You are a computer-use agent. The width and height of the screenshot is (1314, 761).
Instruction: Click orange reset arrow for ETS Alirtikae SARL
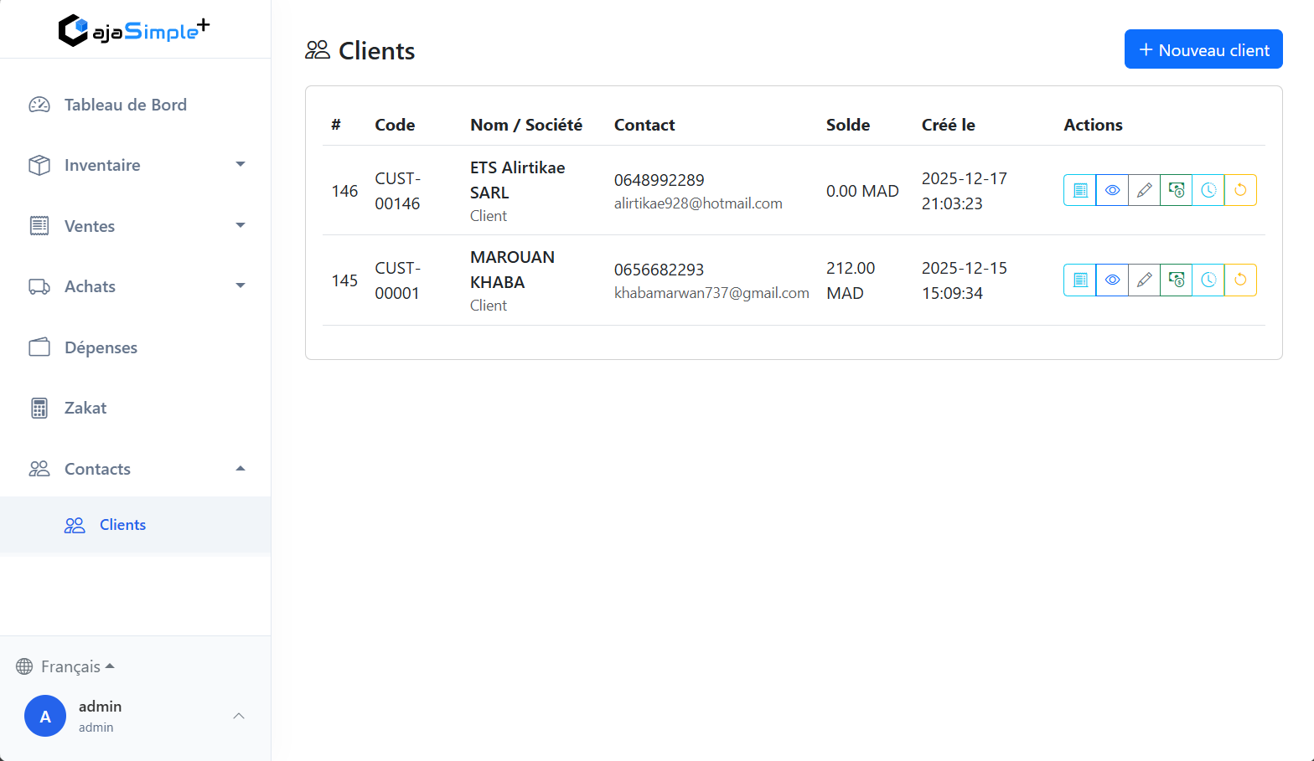[x=1240, y=190]
